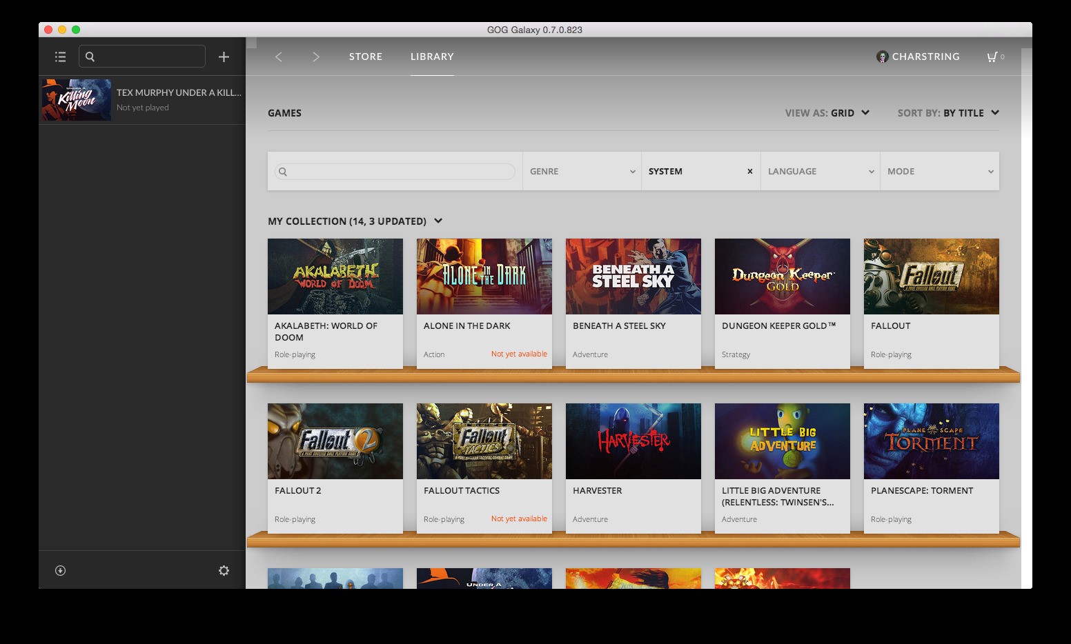Click 'Not yet available' under Fallout Tactics

pyautogui.click(x=519, y=519)
